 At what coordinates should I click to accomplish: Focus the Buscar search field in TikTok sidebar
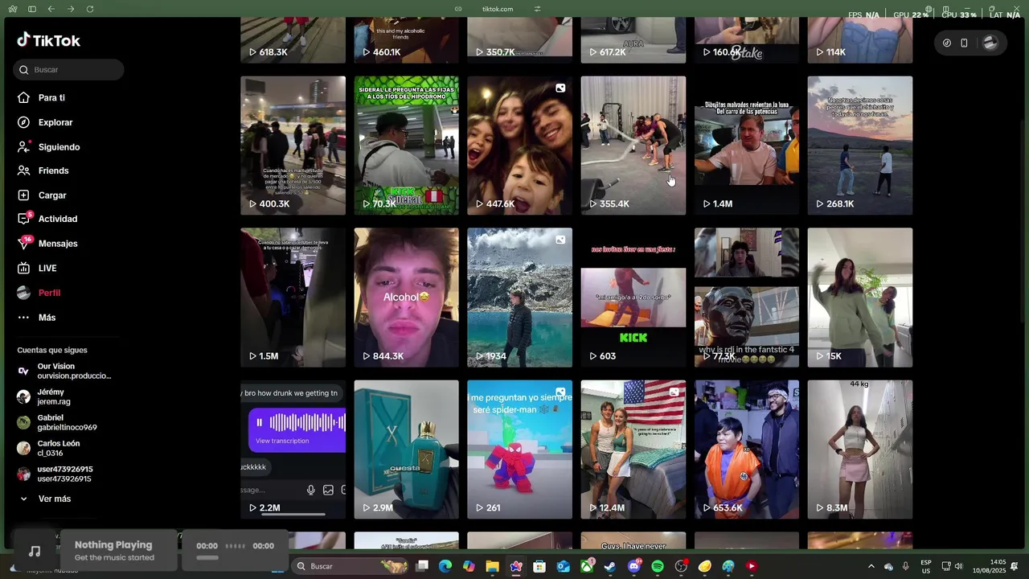point(68,70)
